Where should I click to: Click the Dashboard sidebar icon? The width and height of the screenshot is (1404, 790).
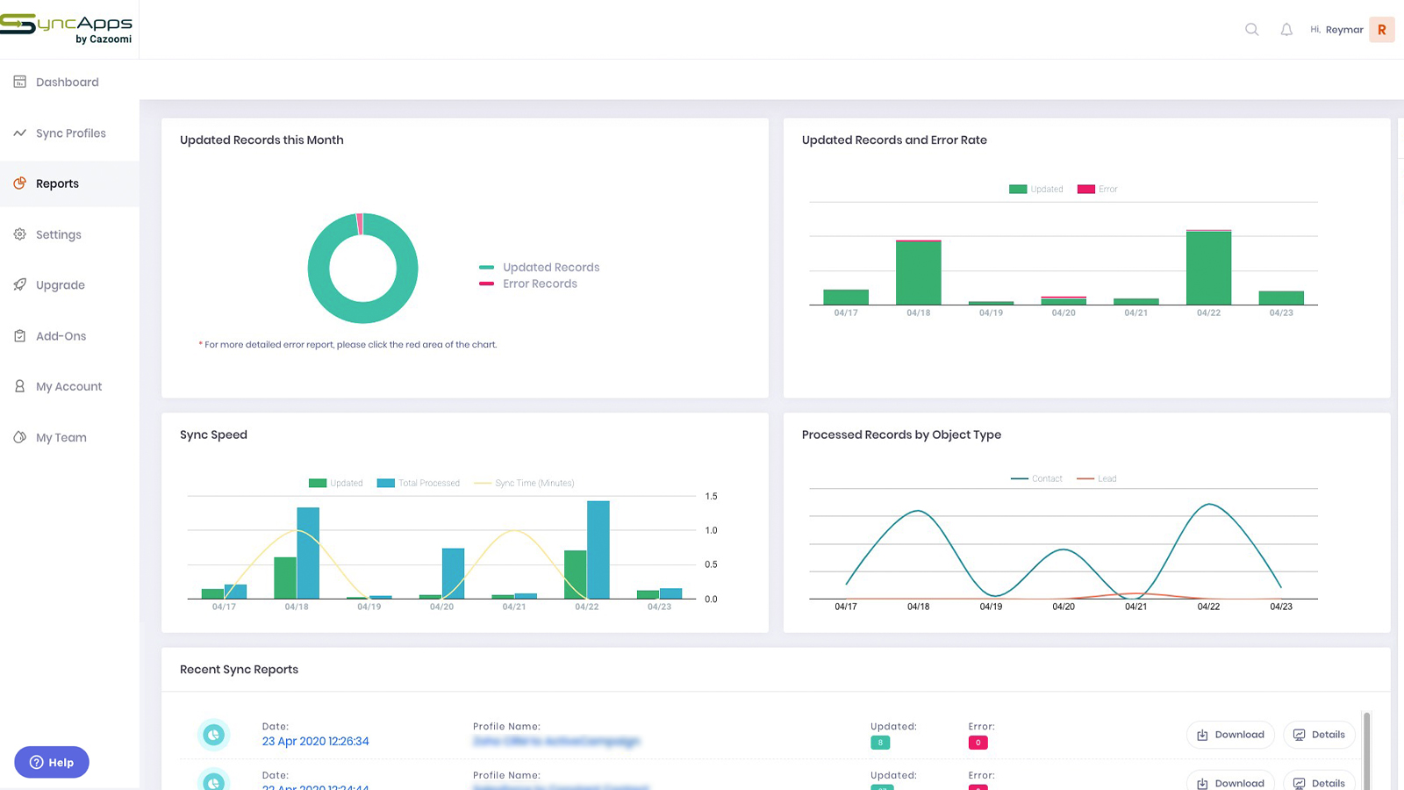[x=19, y=82]
